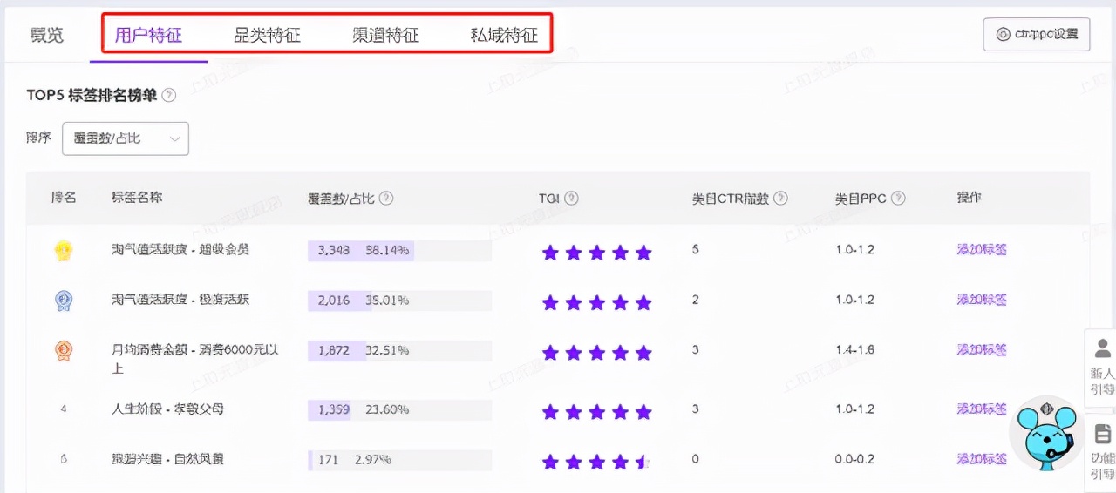The height and width of the screenshot is (493, 1116).
Task: Click help icon next to 类目PPC header
Action: click(898, 199)
